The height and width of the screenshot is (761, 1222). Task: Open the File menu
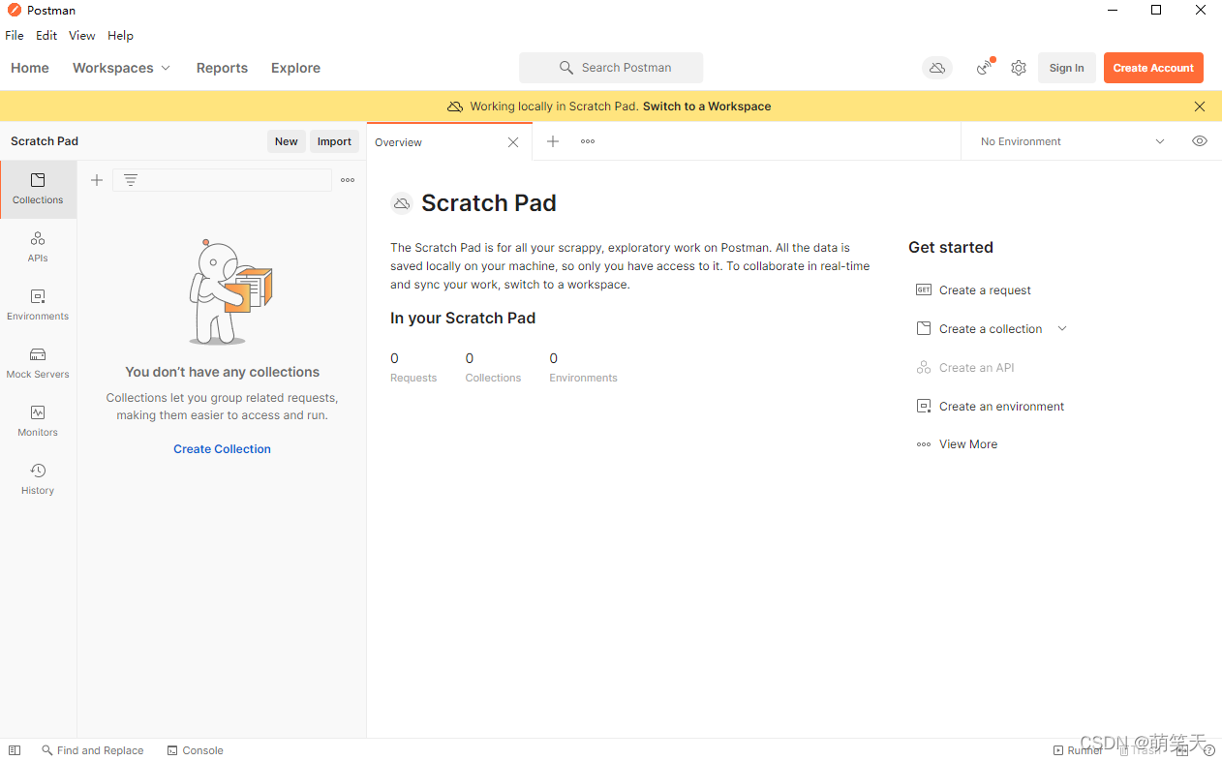[15, 35]
